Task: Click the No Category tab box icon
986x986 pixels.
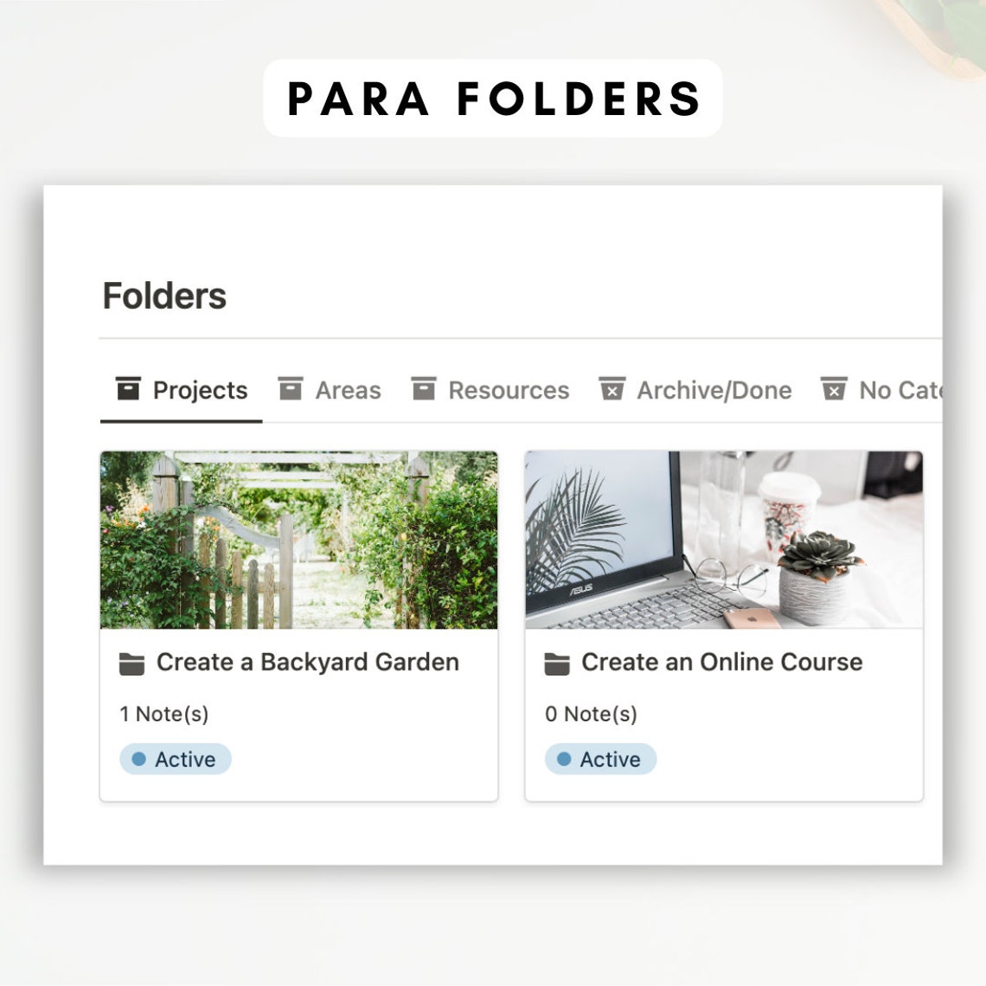Action: click(834, 388)
